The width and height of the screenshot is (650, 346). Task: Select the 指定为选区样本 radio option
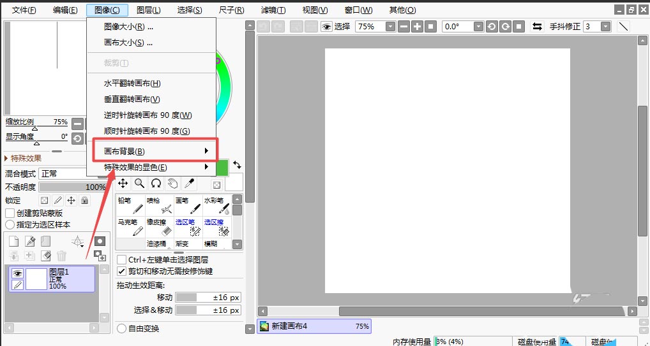coord(10,225)
